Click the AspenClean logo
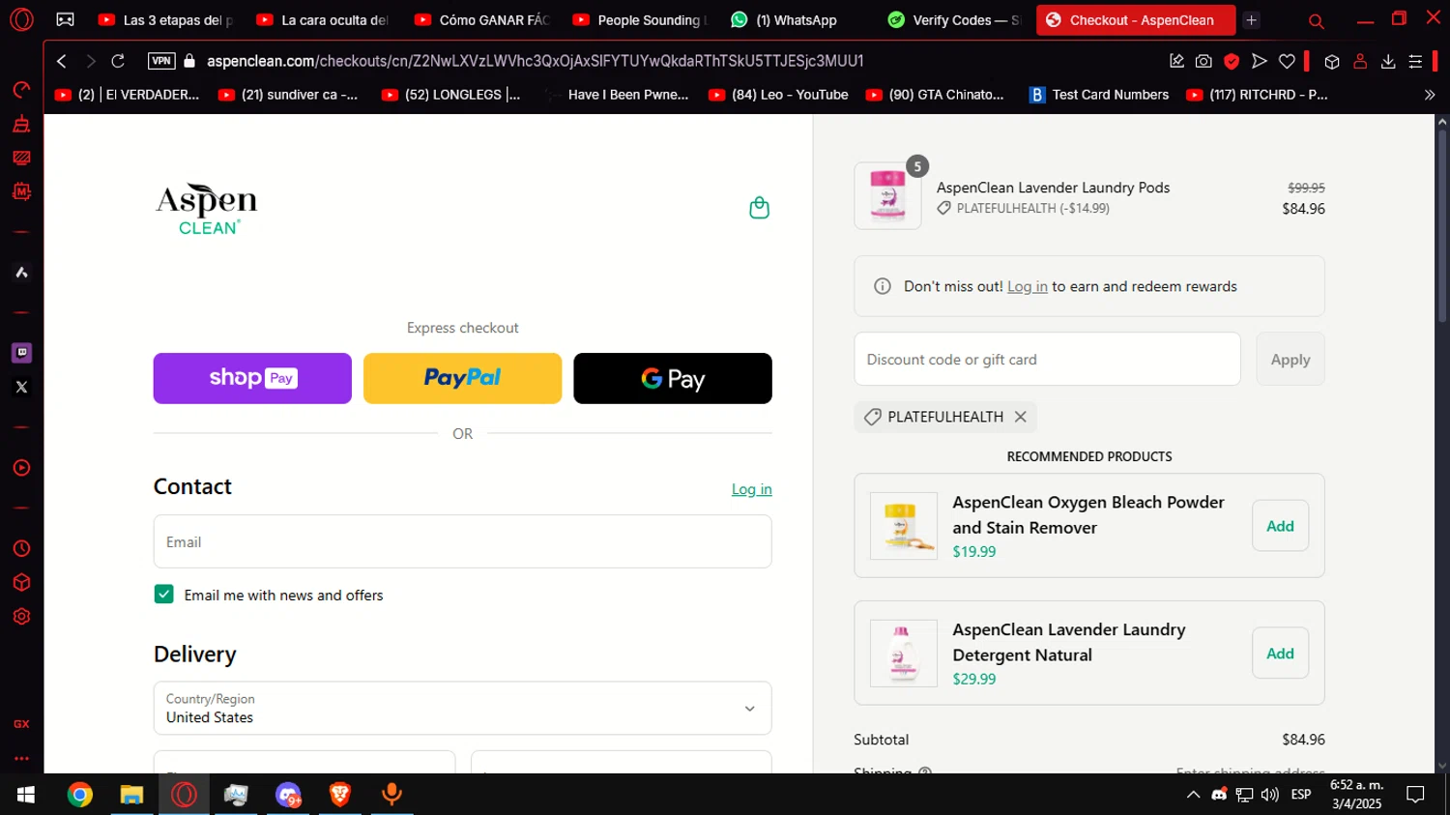 (207, 208)
